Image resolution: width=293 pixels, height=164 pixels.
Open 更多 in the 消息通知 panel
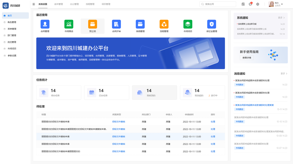(x=284, y=74)
